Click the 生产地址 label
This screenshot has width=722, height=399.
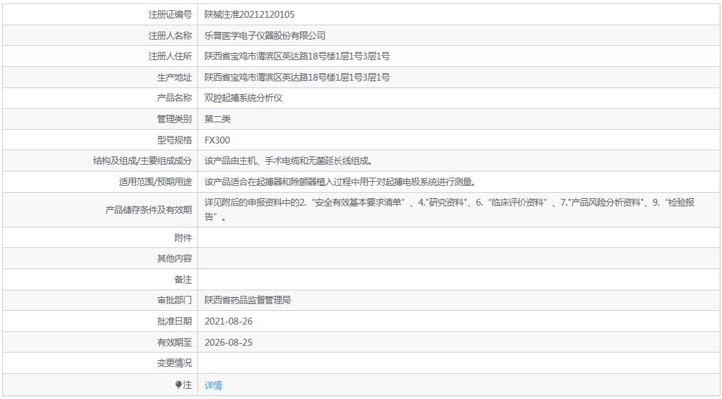coord(174,77)
